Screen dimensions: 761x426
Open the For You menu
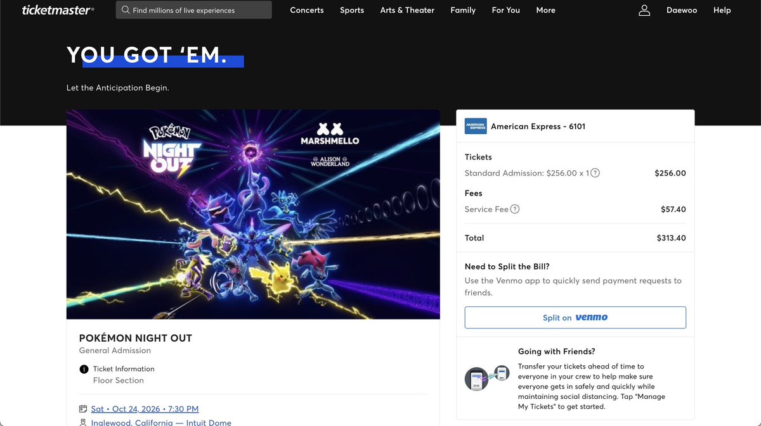click(x=506, y=10)
